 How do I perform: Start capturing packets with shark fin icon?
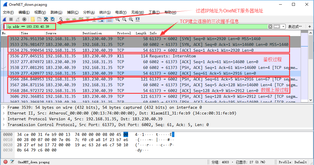4,19
